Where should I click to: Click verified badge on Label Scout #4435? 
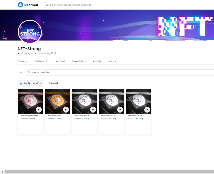click(89, 119)
